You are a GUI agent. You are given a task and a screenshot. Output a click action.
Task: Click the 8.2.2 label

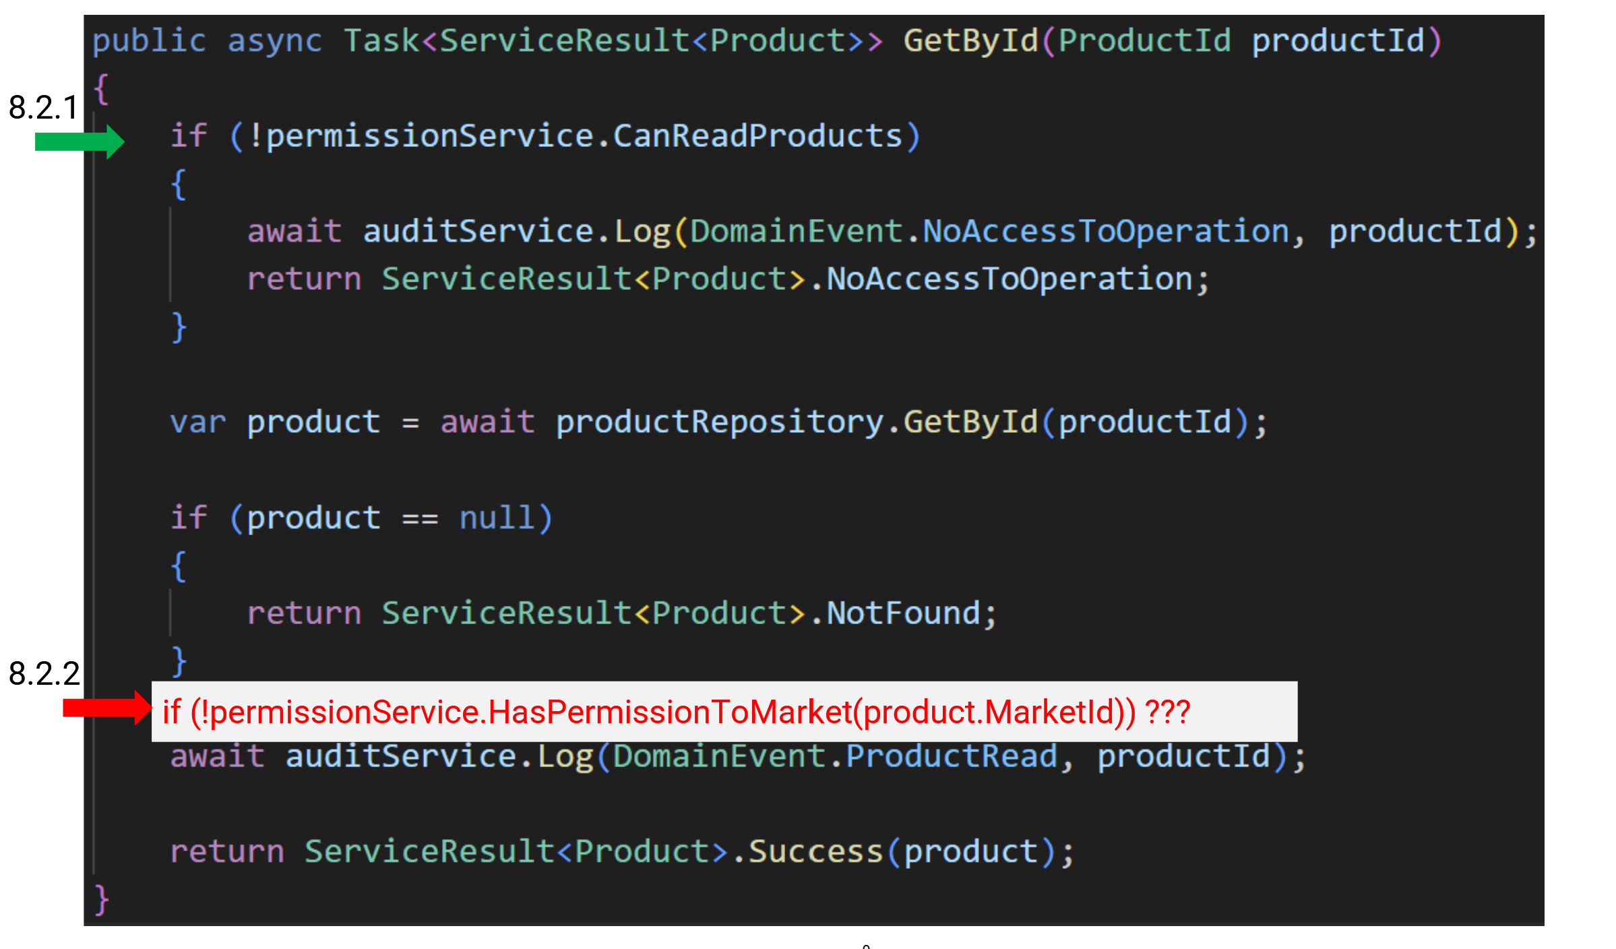(x=44, y=673)
